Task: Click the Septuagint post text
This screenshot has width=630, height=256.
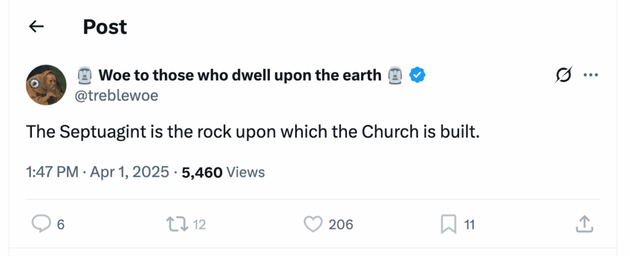Action: point(252,132)
